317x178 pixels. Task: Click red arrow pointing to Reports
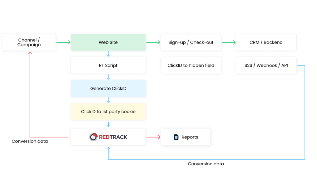coord(153,137)
